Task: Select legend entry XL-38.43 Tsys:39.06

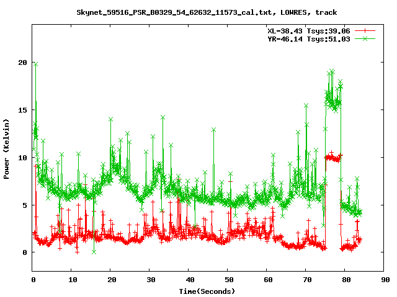Action: 309,31
